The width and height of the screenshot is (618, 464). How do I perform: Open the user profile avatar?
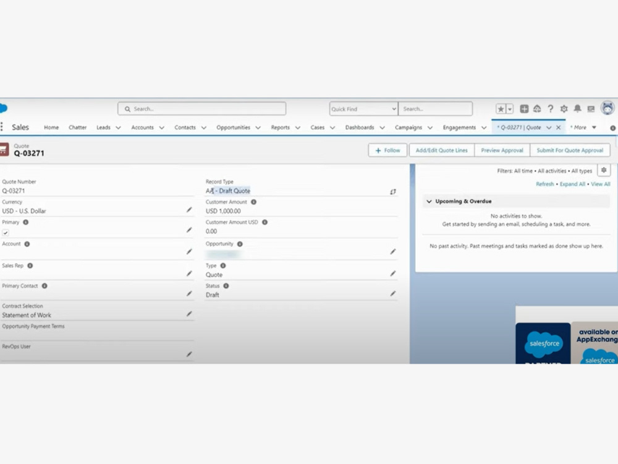pyautogui.click(x=607, y=108)
